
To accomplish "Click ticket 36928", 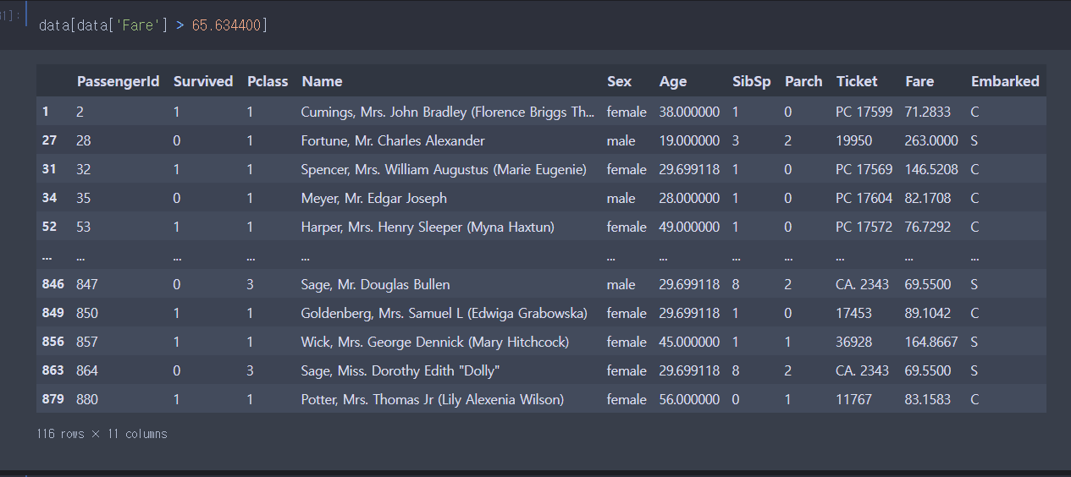I will pos(853,342).
